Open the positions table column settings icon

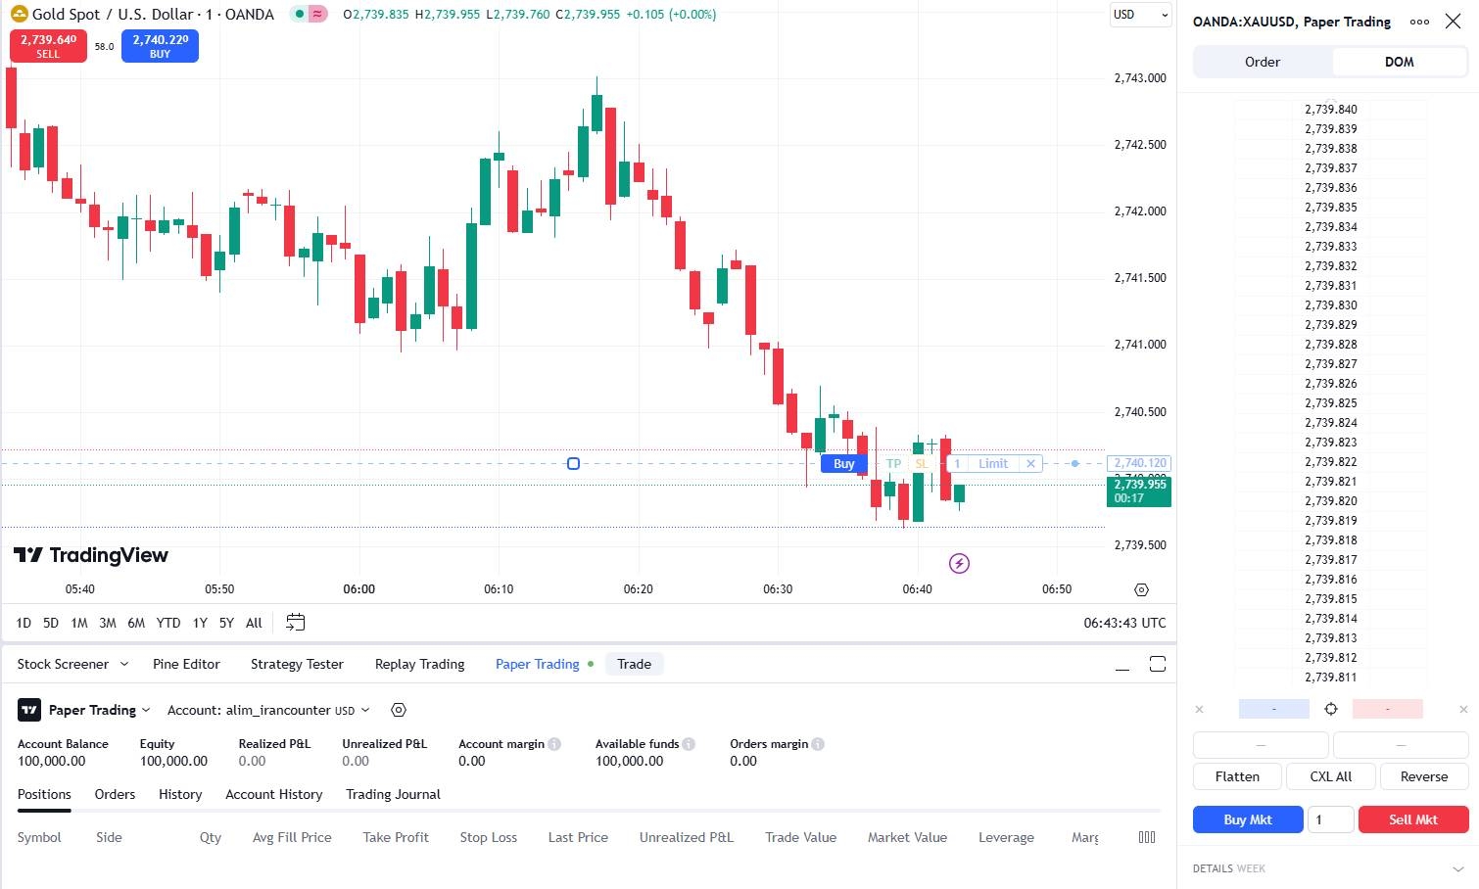1147,837
